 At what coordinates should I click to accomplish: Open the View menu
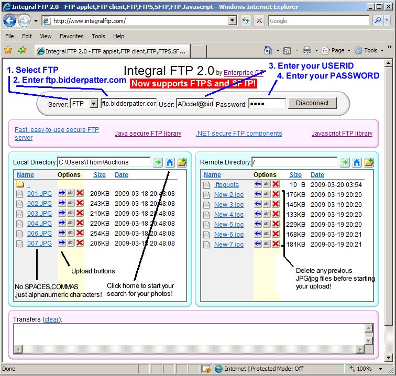(x=46, y=36)
